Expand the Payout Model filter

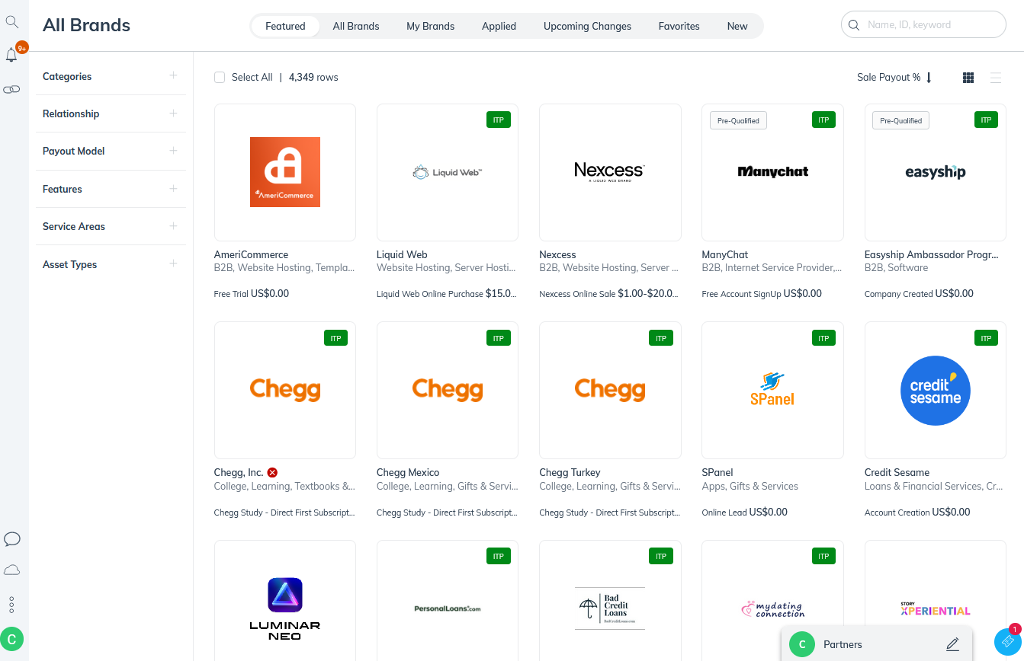173,151
